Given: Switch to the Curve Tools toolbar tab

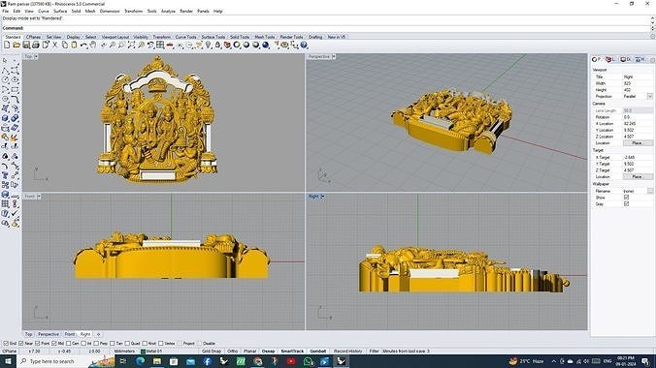Looking at the screenshot, I should [x=185, y=37].
